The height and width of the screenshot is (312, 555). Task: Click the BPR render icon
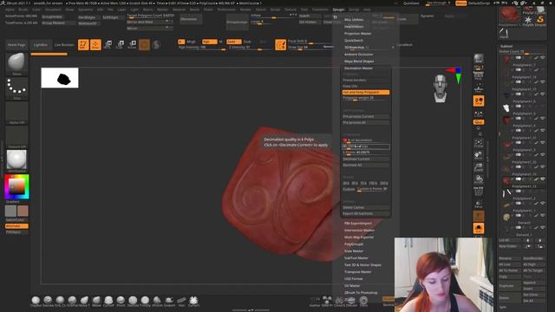coord(479,59)
